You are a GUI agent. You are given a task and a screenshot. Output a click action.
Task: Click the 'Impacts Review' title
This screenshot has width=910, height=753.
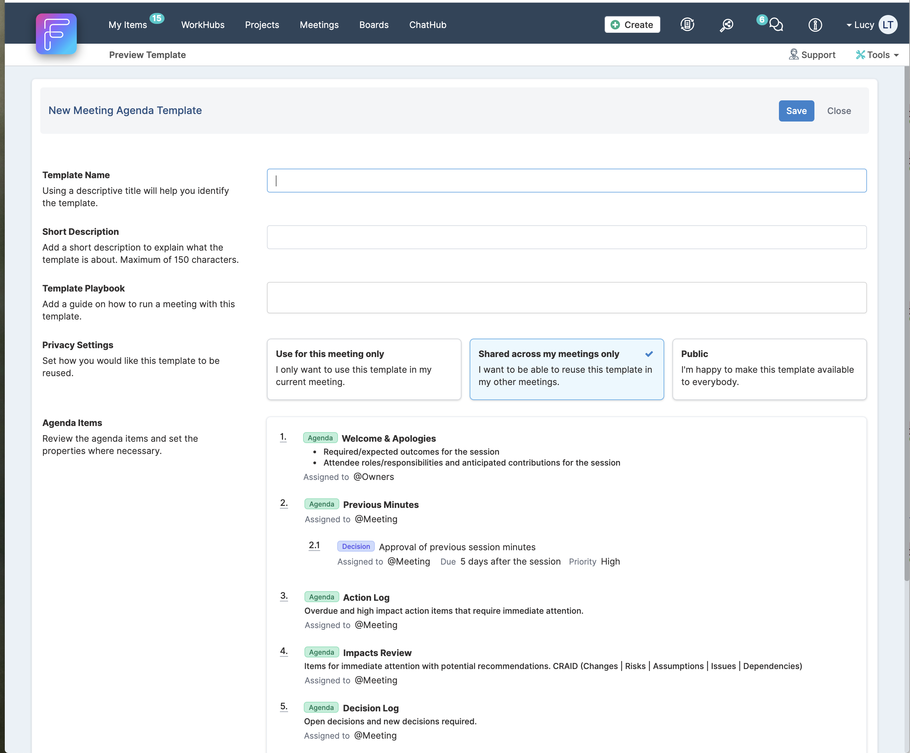[377, 653]
